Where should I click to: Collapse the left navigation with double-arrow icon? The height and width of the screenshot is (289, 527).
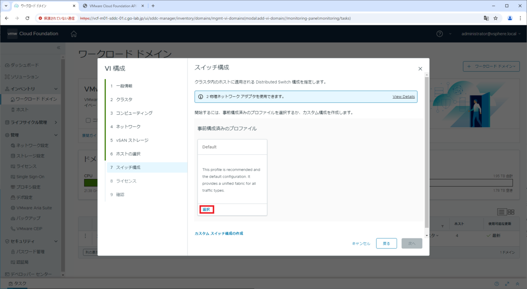(58, 48)
